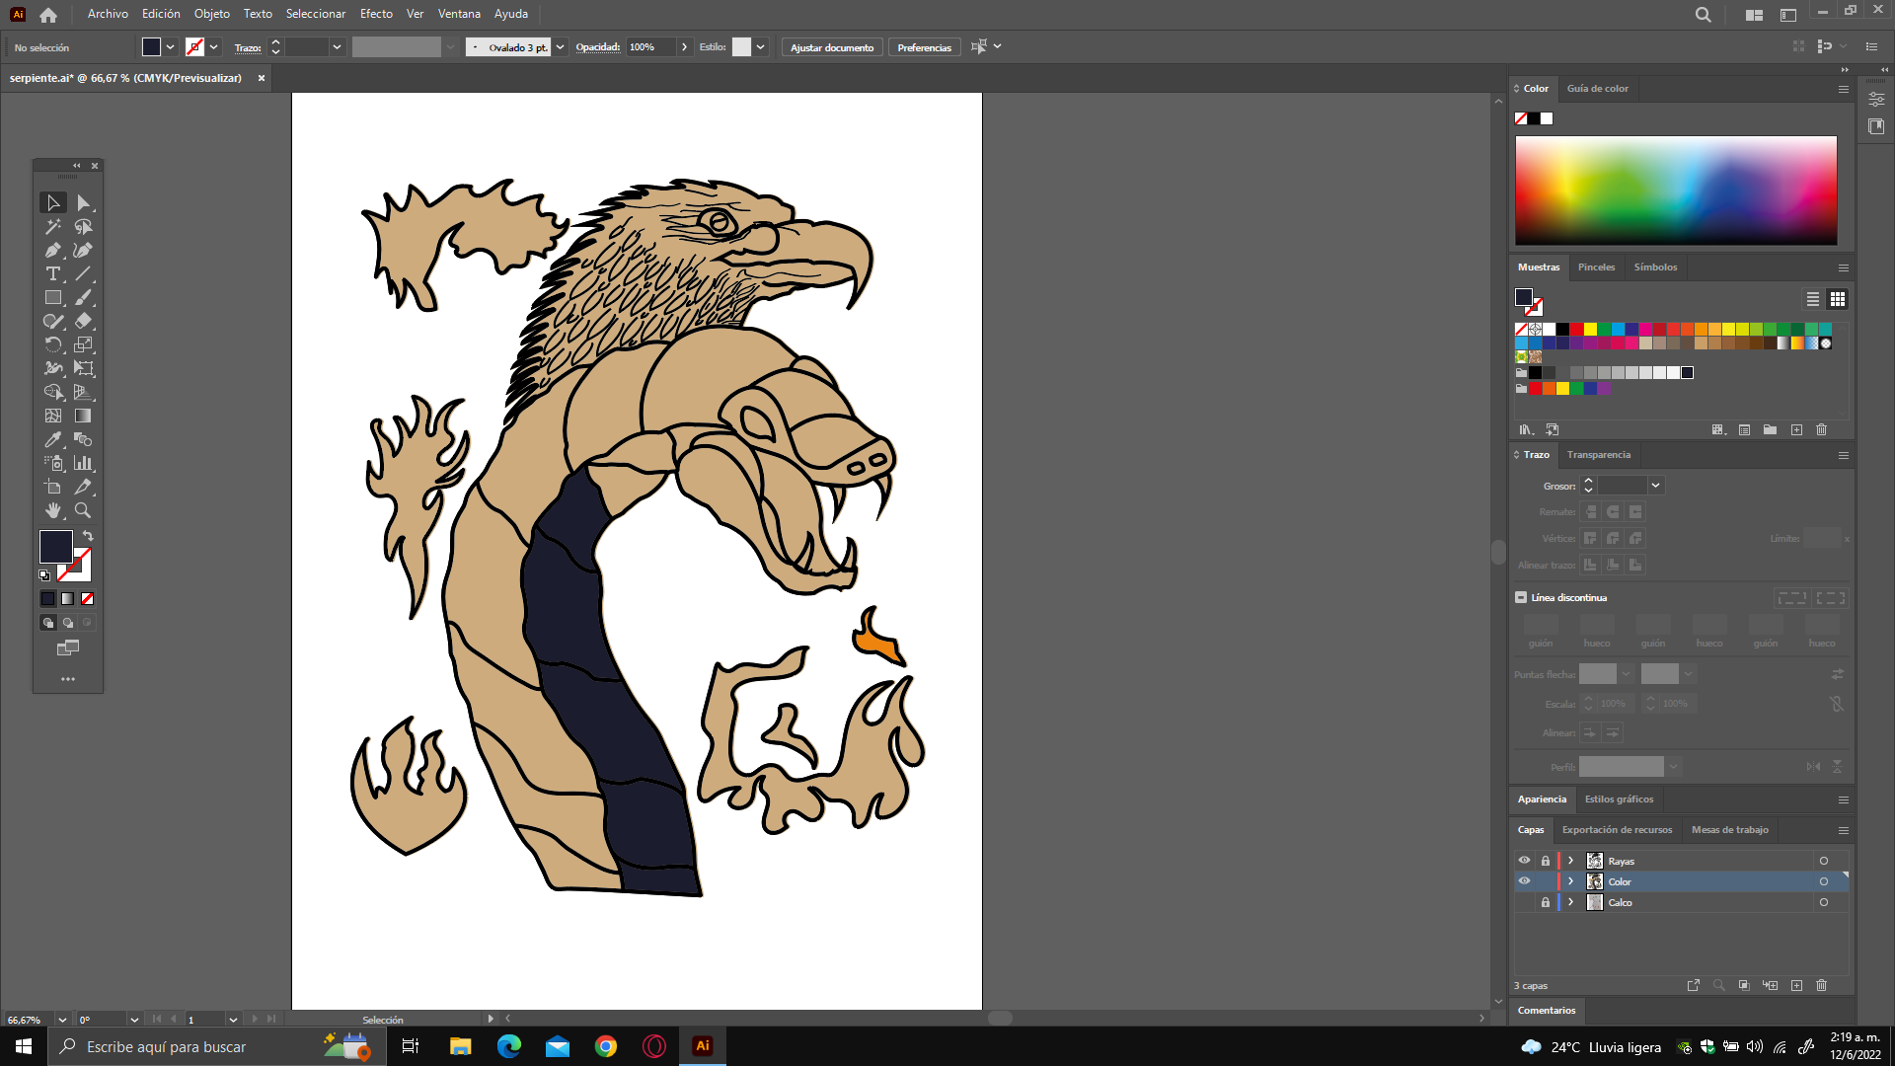Select the Eraser tool
Screen dimensions: 1895x1066
tap(84, 322)
